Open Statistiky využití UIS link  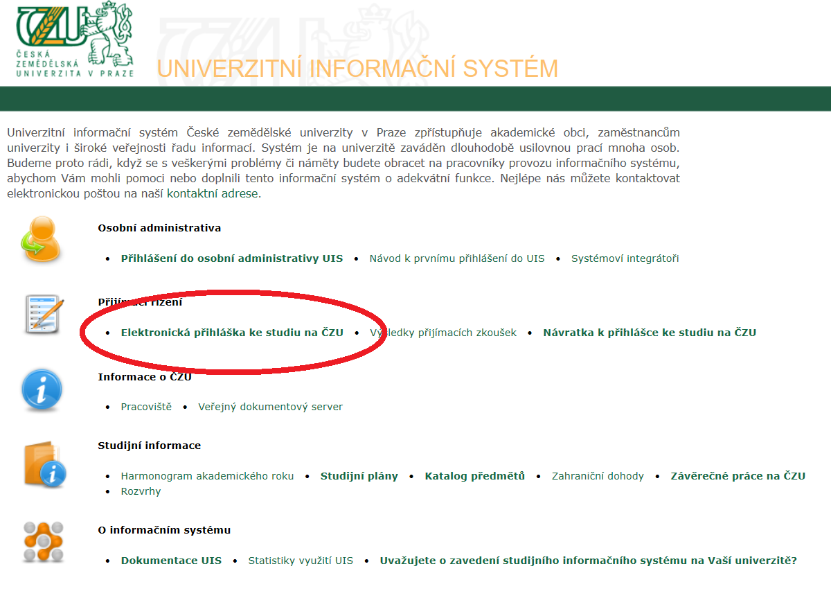[x=301, y=561]
